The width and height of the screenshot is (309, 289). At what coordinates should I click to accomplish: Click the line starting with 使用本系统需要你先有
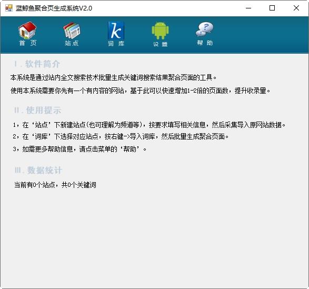pos(141,91)
